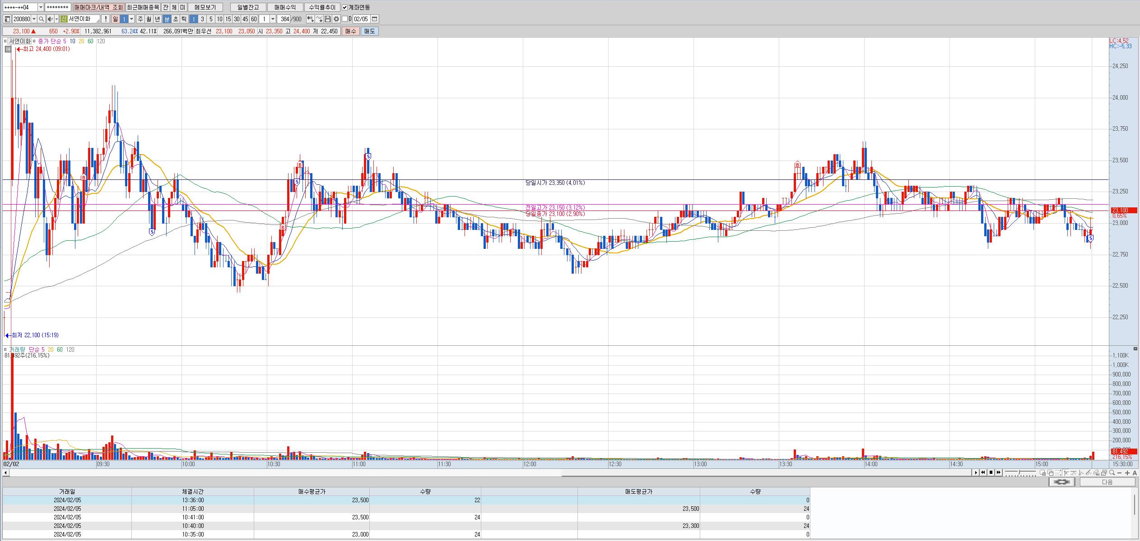Open the minute interval value dropdown

pos(273,19)
